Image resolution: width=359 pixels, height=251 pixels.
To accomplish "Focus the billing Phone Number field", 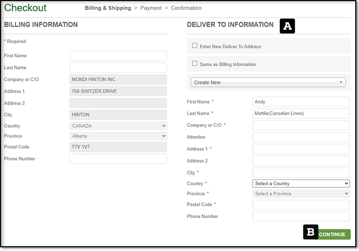I will click(x=118, y=159).
